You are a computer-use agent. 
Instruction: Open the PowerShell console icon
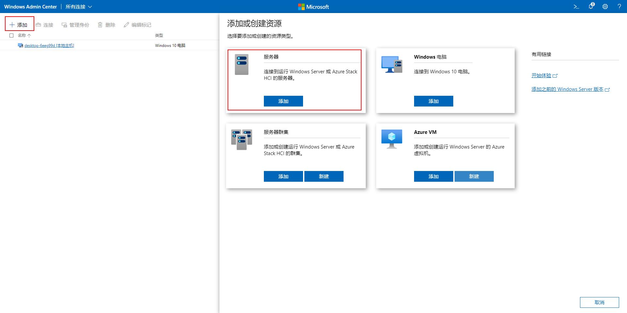[x=576, y=7]
